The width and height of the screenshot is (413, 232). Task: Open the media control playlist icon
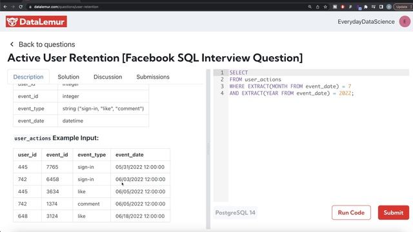(373, 7)
